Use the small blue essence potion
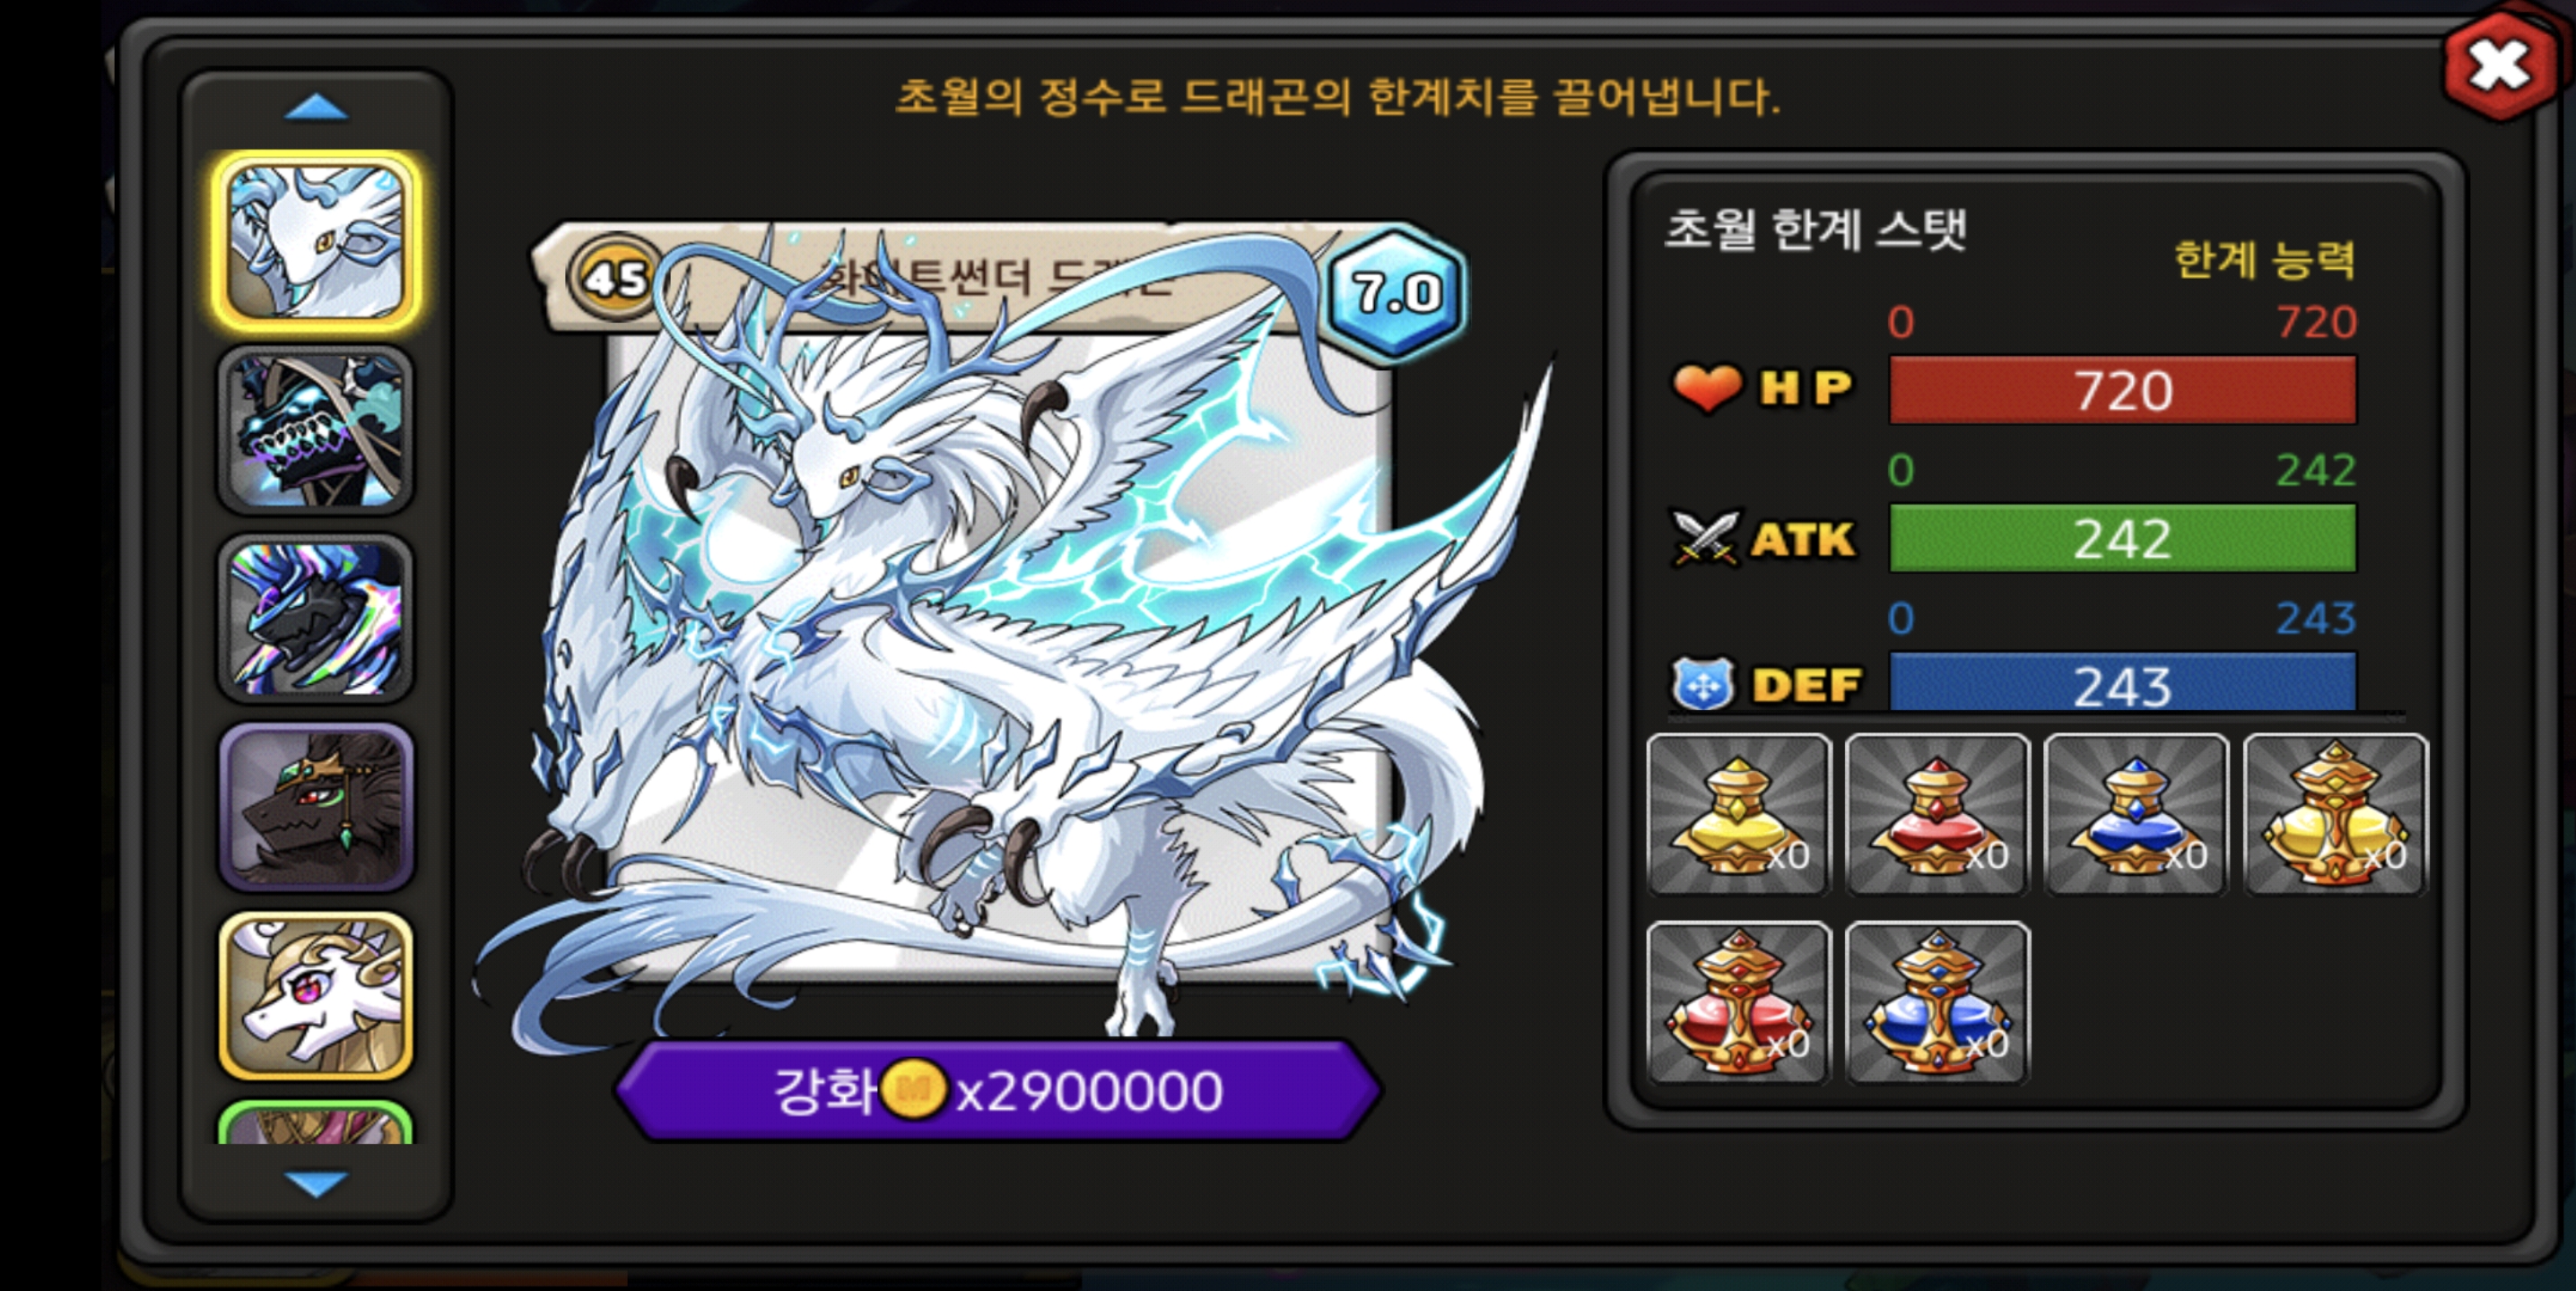The height and width of the screenshot is (1291, 2576). [x=2136, y=814]
